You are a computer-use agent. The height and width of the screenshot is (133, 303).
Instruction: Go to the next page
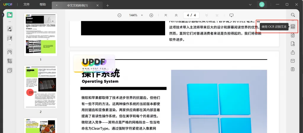point(207,15)
